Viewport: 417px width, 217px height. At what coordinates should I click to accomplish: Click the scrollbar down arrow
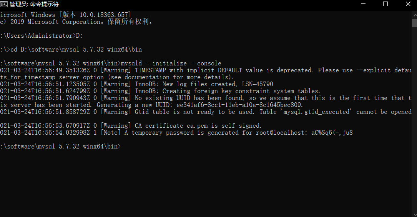click(414, 214)
